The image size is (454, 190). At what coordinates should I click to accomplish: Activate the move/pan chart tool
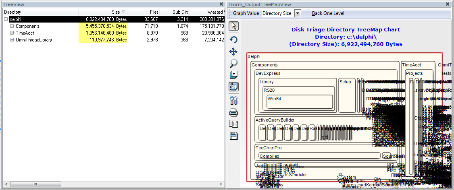pyautogui.click(x=234, y=52)
